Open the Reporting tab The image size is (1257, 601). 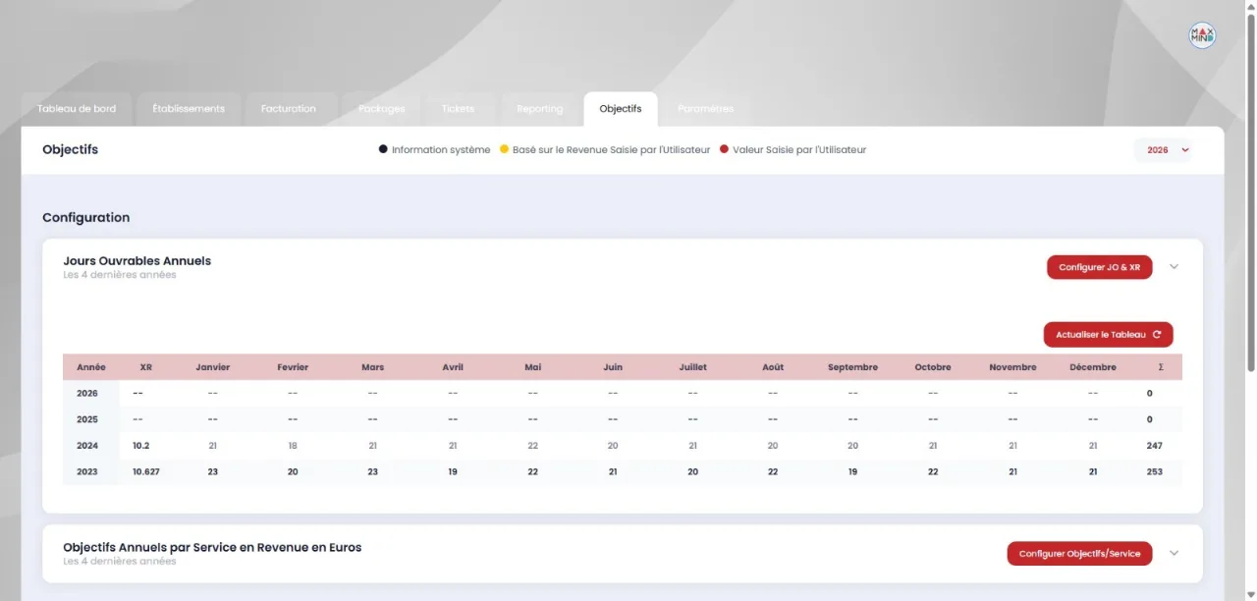tap(540, 109)
